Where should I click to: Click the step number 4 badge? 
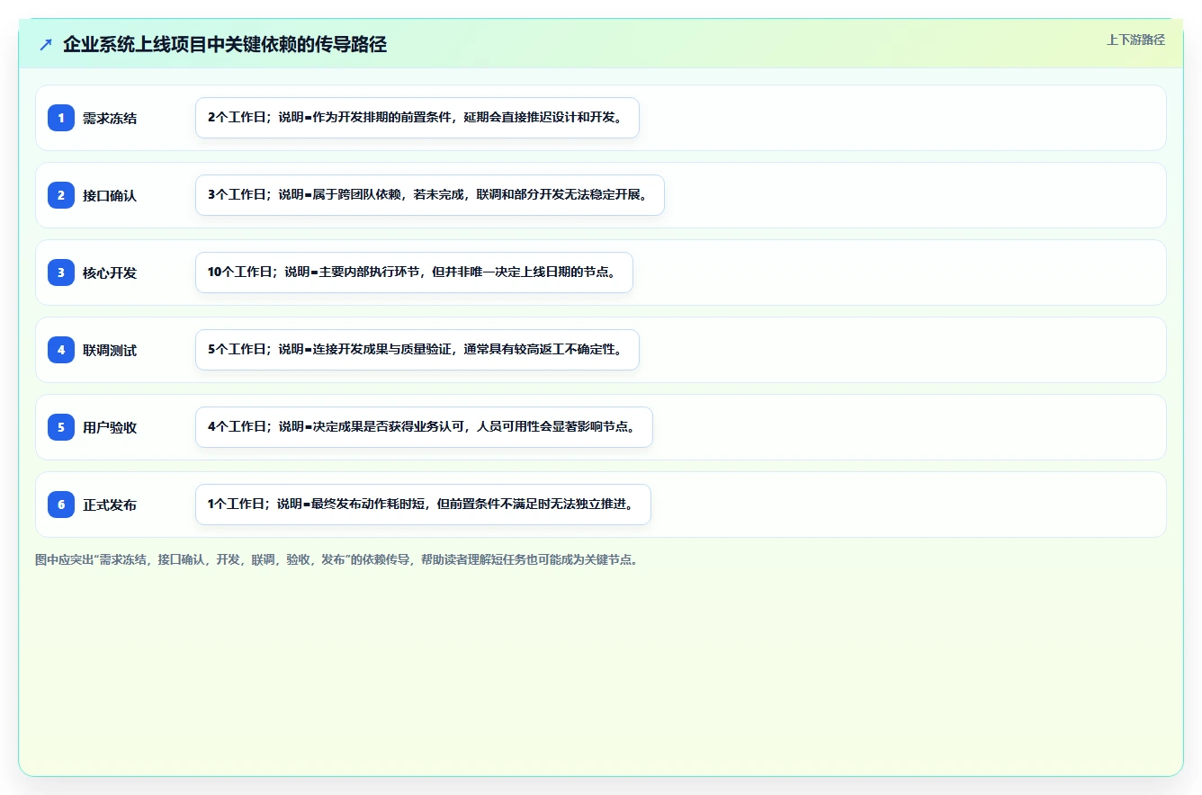[x=61, y=350]
